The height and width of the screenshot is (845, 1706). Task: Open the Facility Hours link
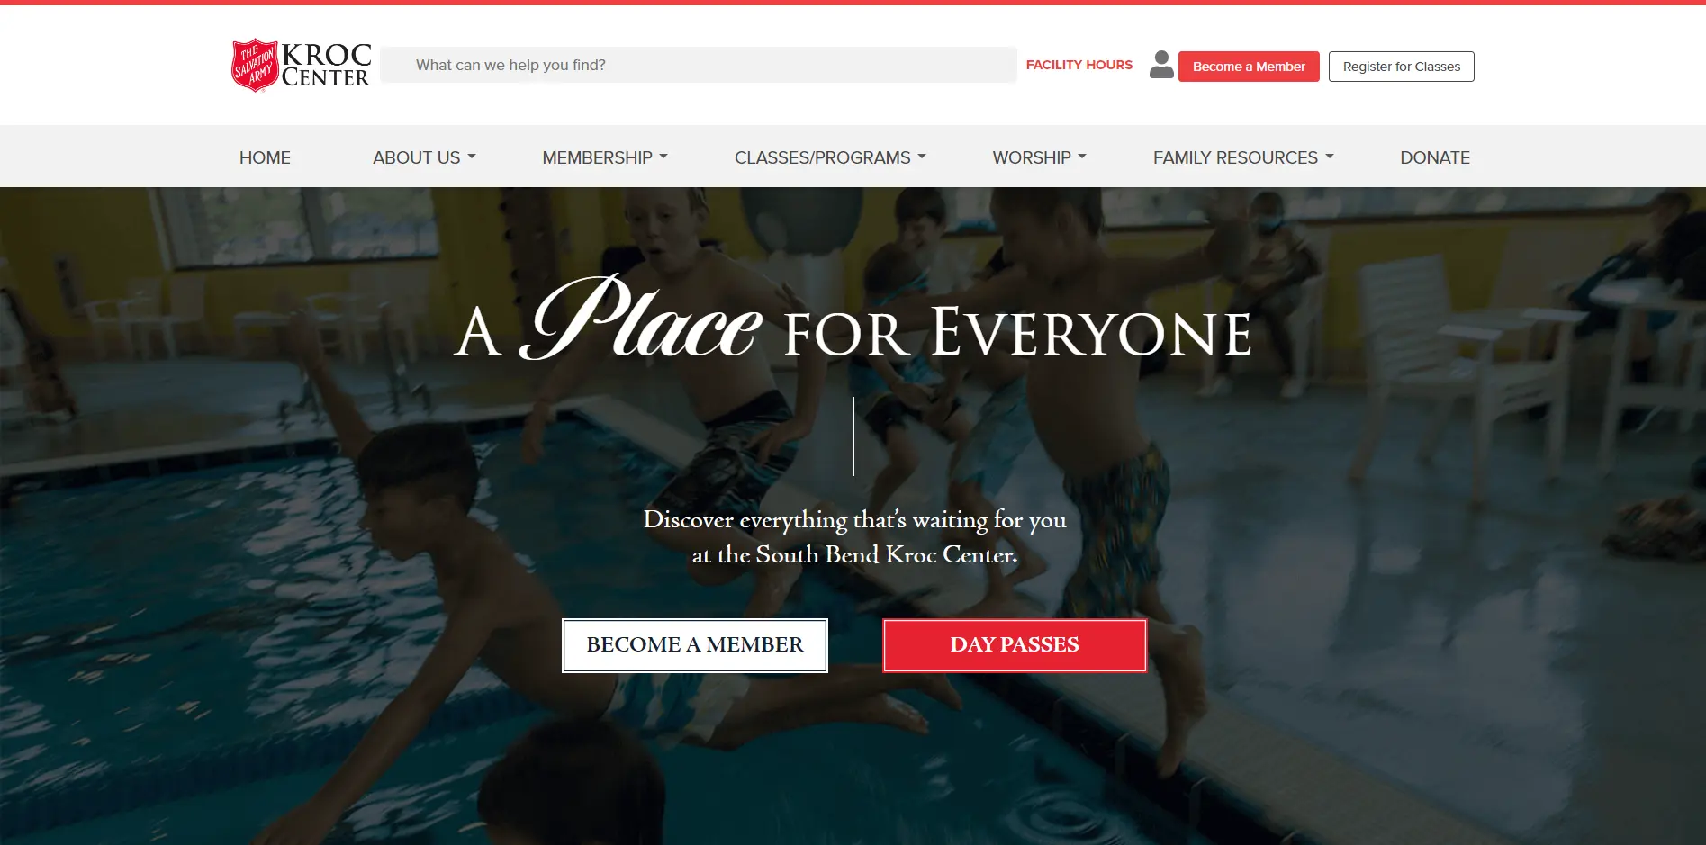[1079, 65]
